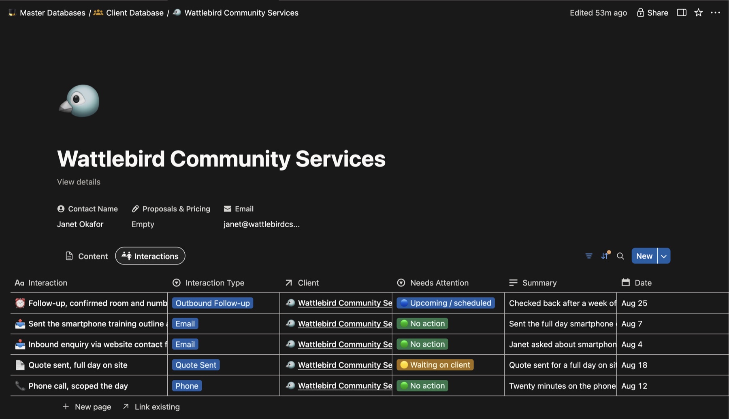Open Client link in Aug 18 row

(345, 365)
